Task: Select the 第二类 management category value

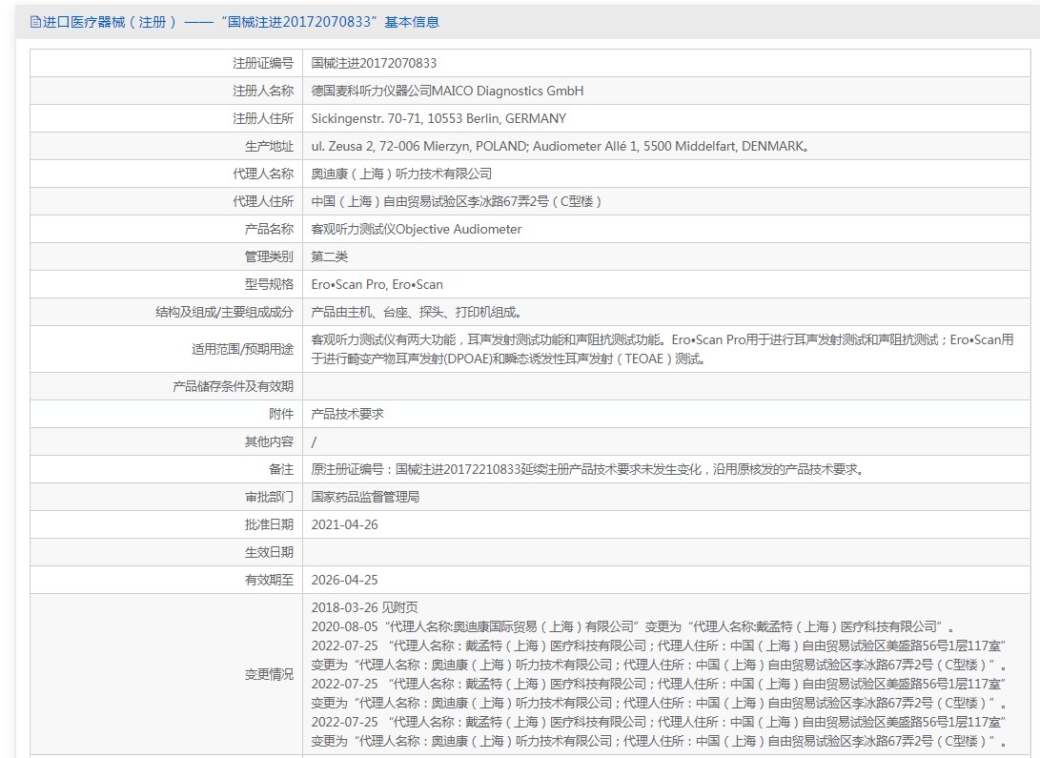Action: 330,256
